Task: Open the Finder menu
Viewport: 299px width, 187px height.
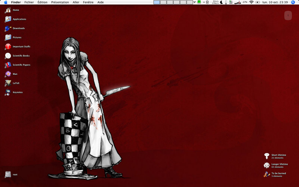Action: coord(16,2)
